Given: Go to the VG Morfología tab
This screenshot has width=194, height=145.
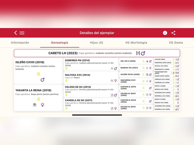Looking at the screenshot, I should [136, 43].
